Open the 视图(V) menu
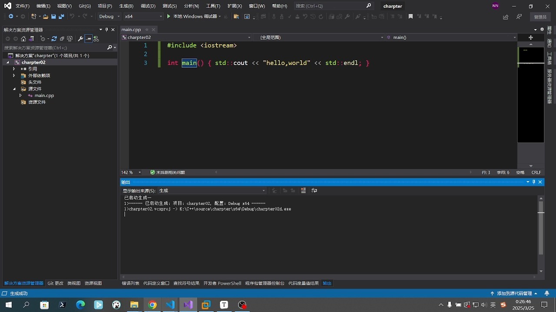The height and width of the screenshot is (312, 556). tap(64, 6)
